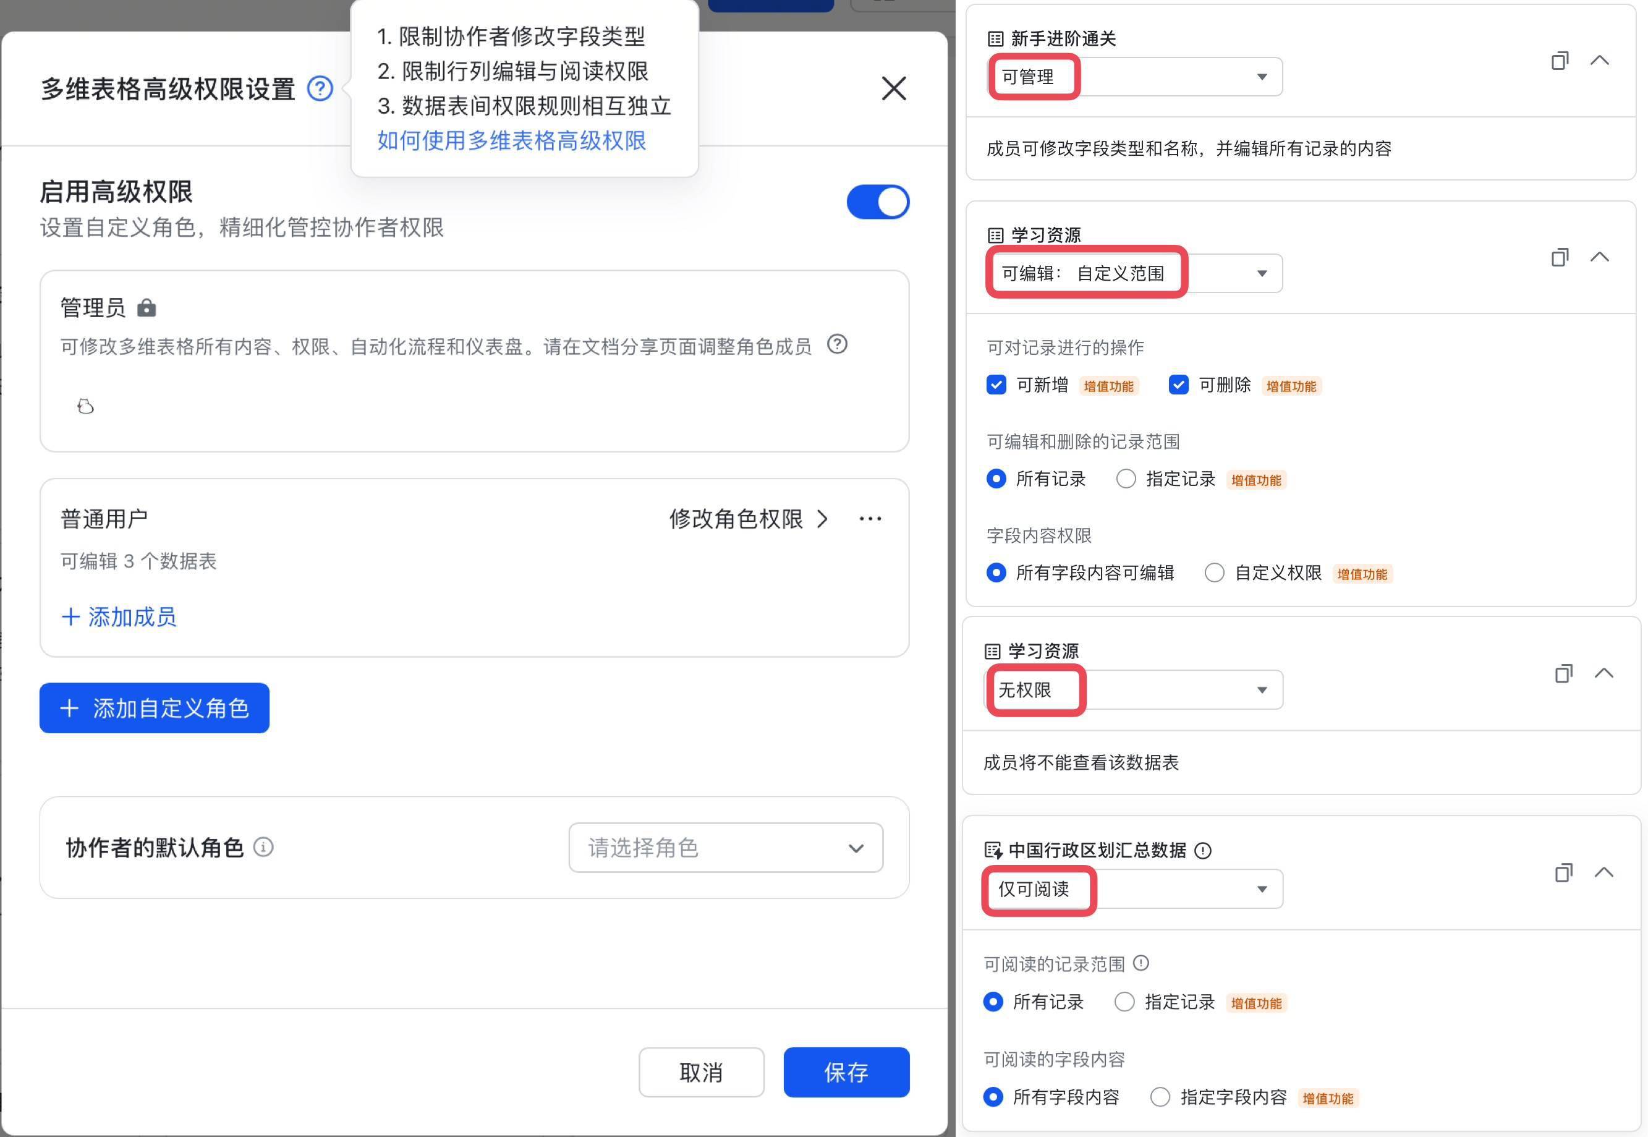This screenshot has height=1137, width=1648.
Task: Click the copy icon in the 可编辑 学习资源 card
Action: click(x=1560, y=257)
